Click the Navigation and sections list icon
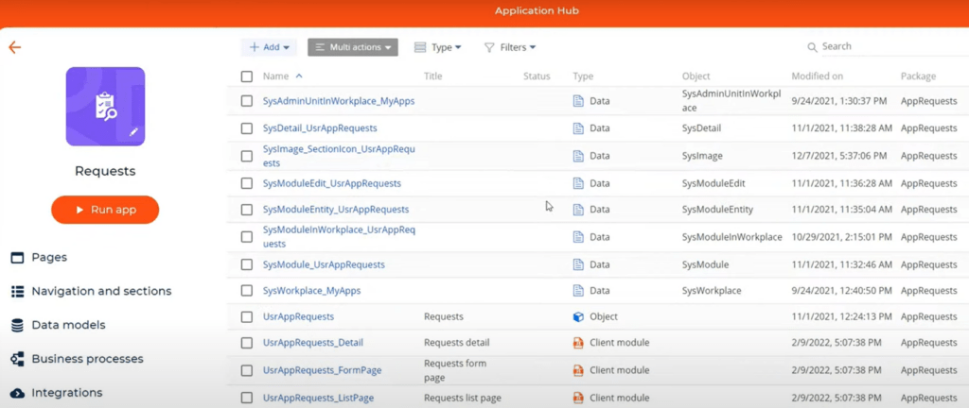 pos(17,292)
